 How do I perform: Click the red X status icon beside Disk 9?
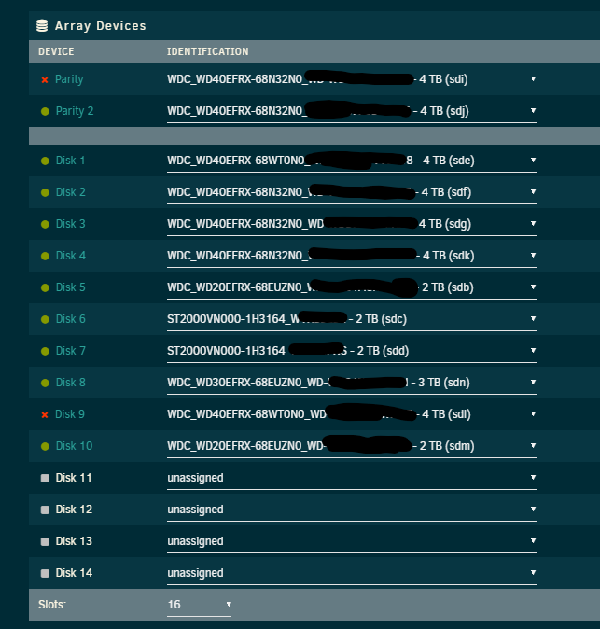click(45, 414)
